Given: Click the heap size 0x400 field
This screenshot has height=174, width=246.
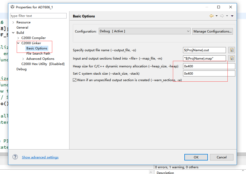Looking at the screenshot, I should [x=209, y=66].
